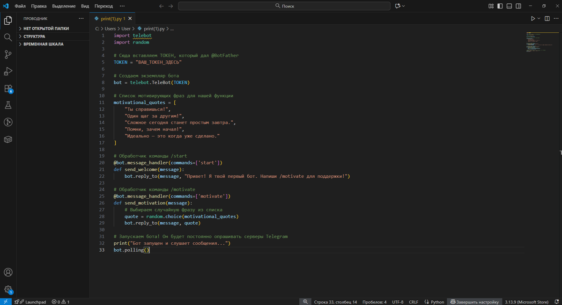Toggle the primary side bar visibility
Viewport: 562px width, 305px height.
500,6
